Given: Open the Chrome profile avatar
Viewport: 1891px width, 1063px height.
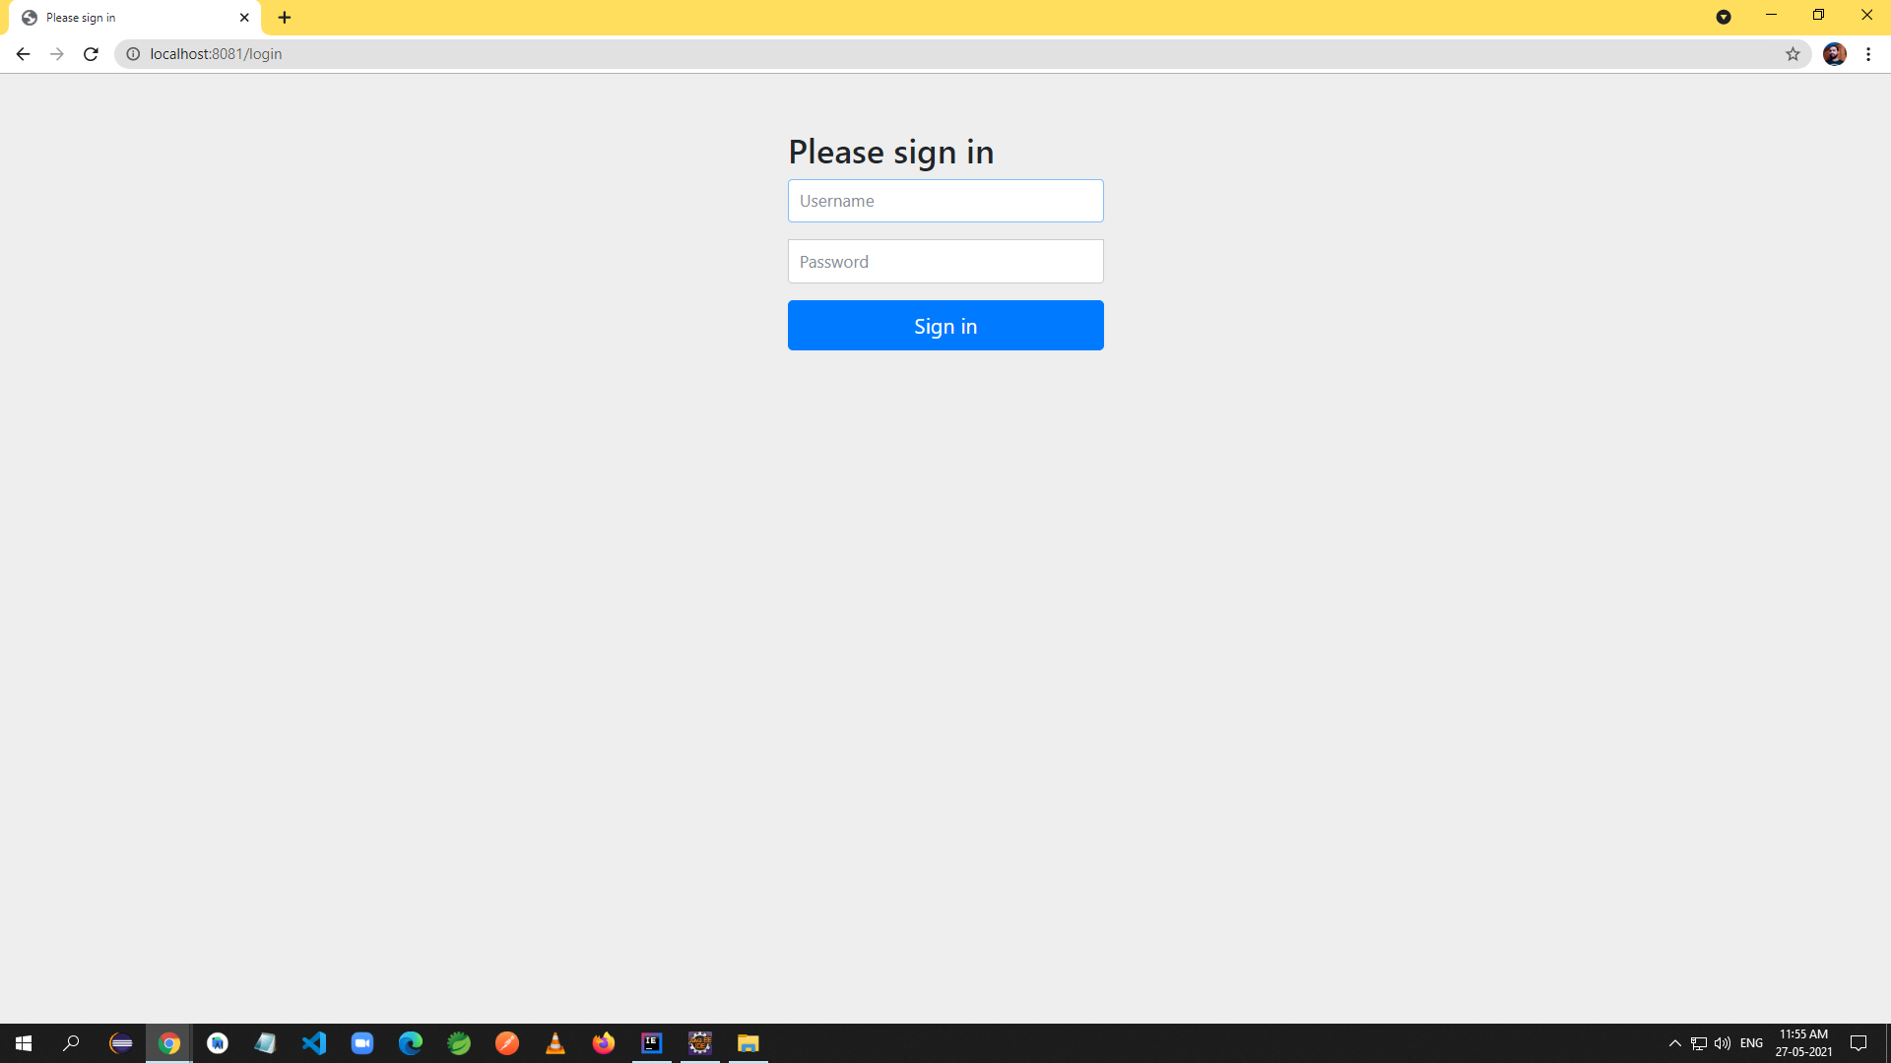Looking at the screenshot, I should [x=1834, y=54].
